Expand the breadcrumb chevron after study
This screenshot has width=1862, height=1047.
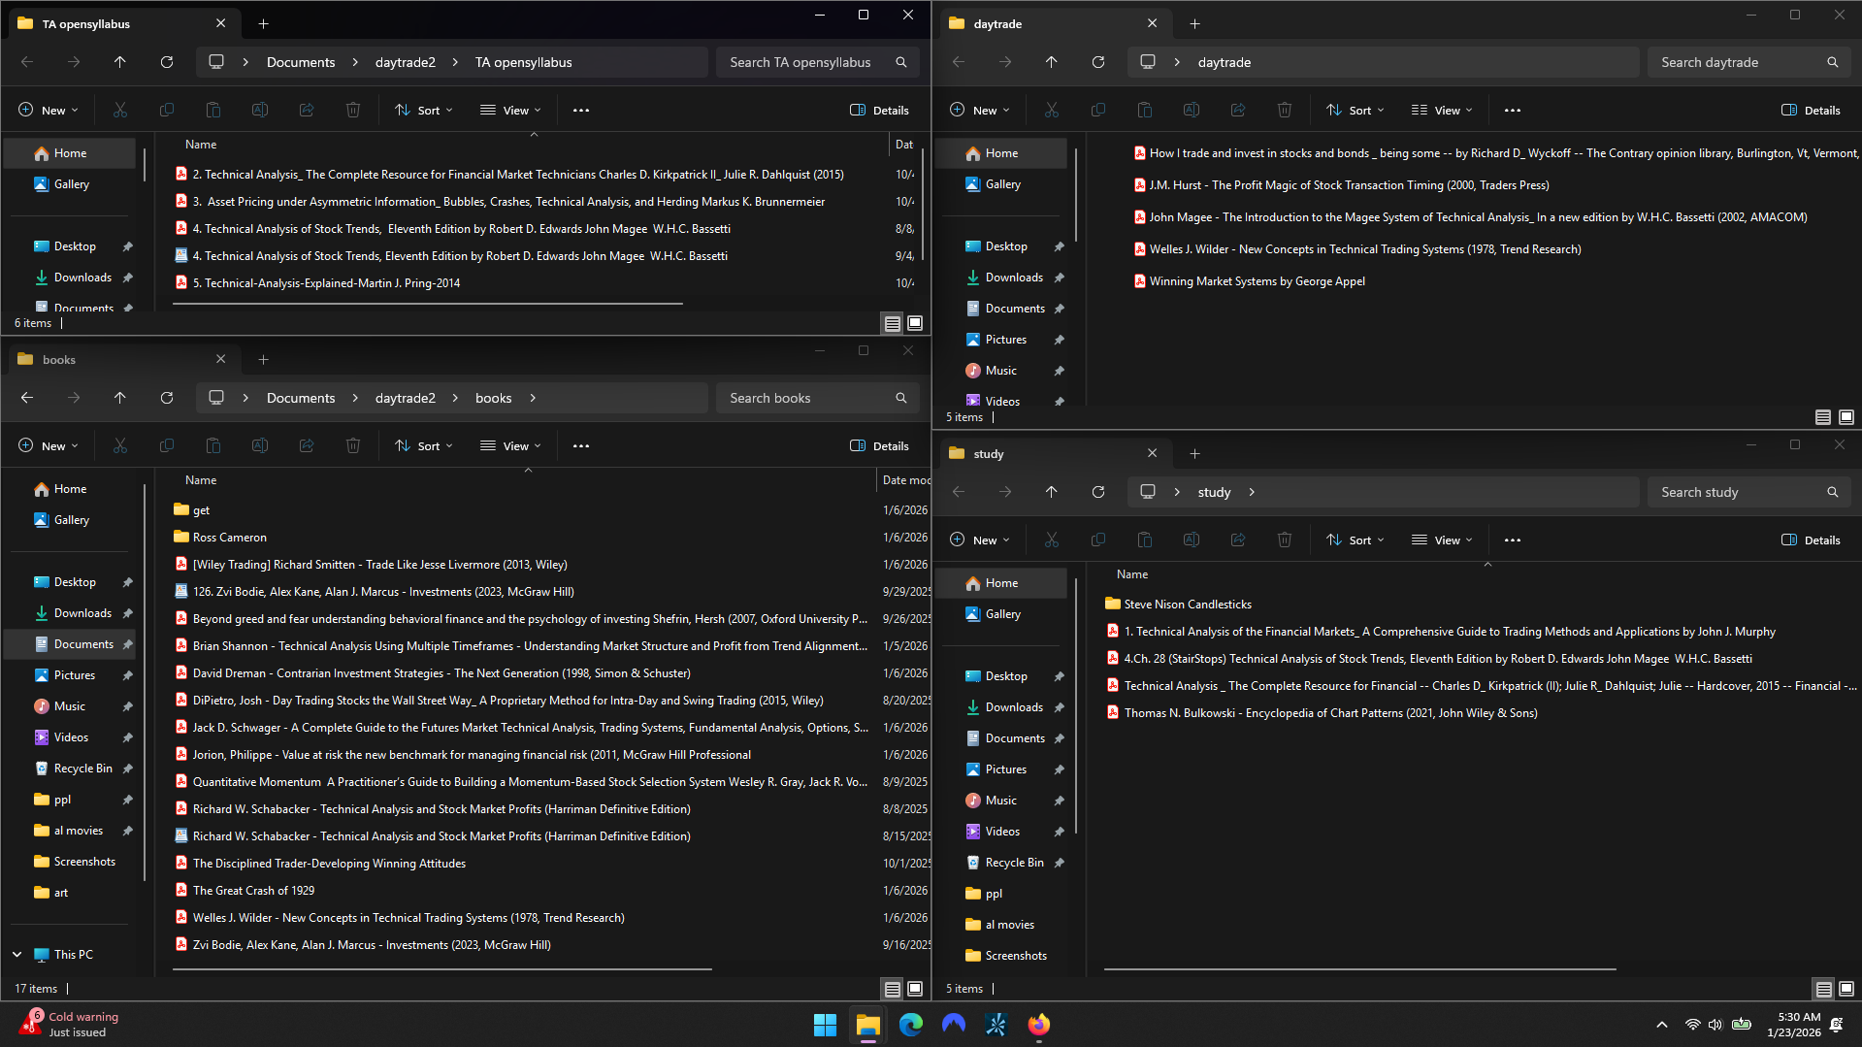pos(1252,492)
